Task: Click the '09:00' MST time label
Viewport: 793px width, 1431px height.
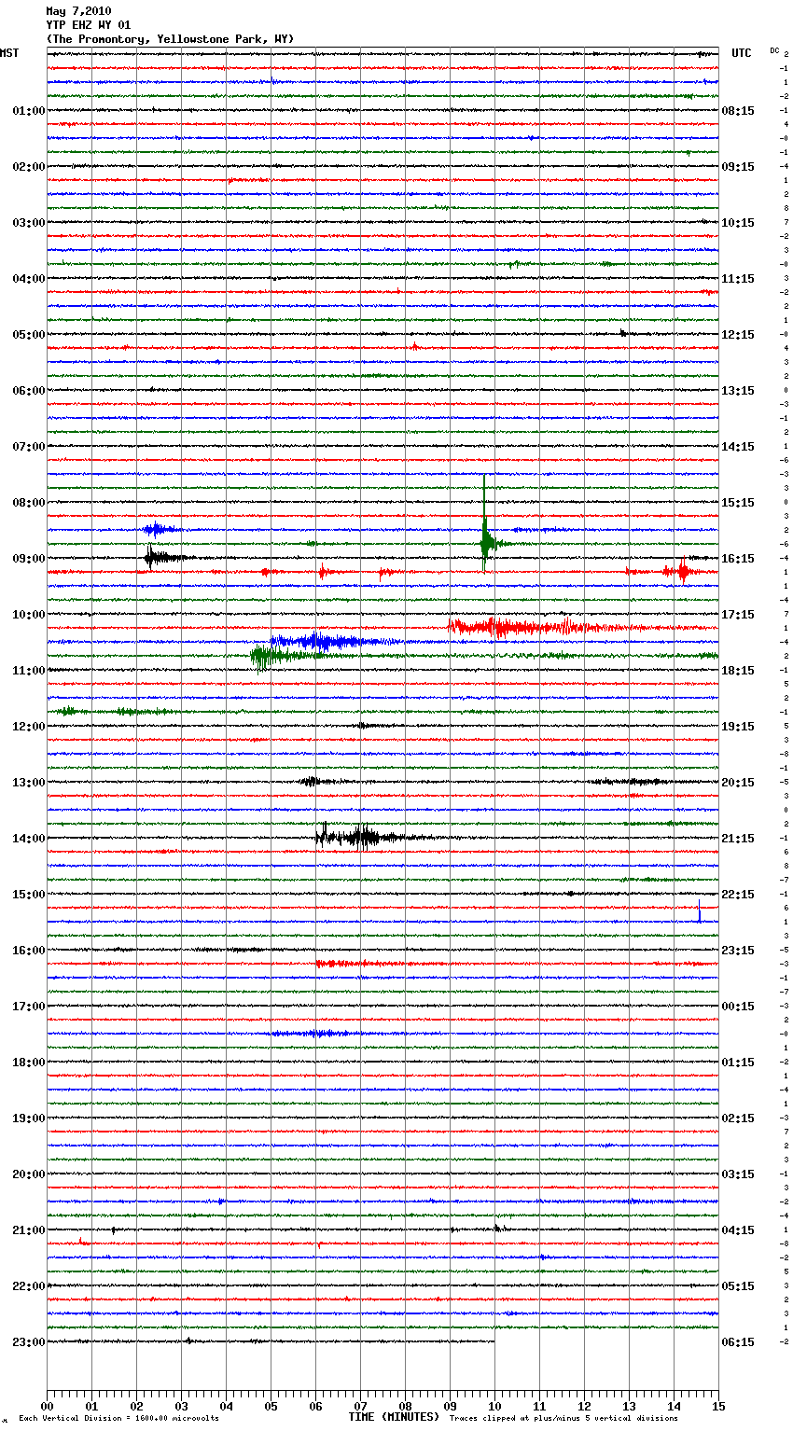Action: (x=29, y=559)
